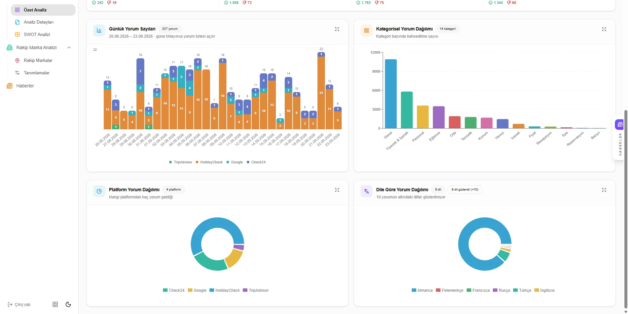628x314 pixels.
Task: Toggle Felemenkçe in the language legend
Action: click(450, 290)
